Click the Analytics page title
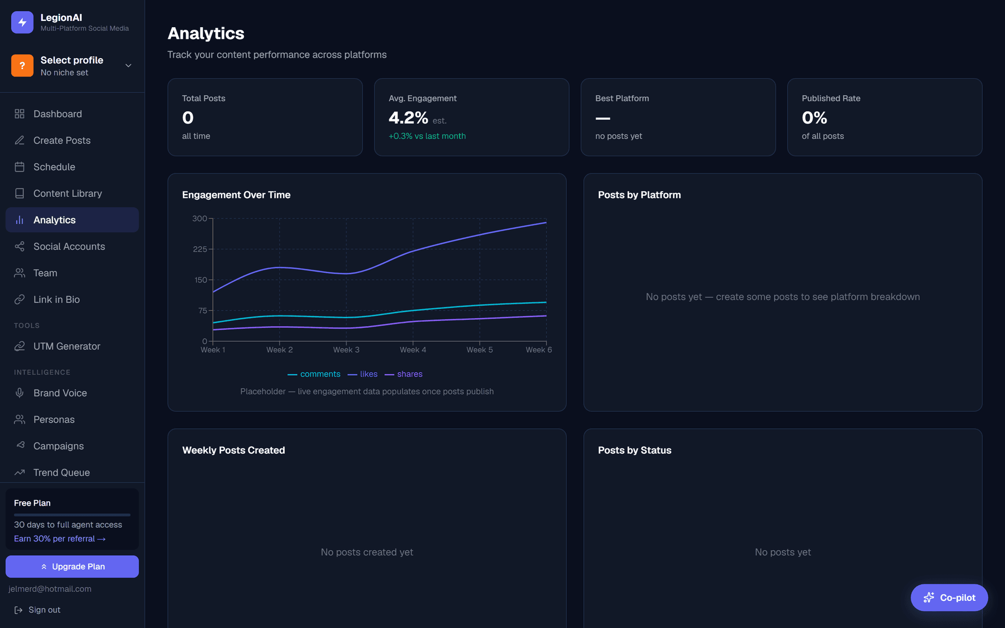This screenshot has width=1005, height=628. 206,33
